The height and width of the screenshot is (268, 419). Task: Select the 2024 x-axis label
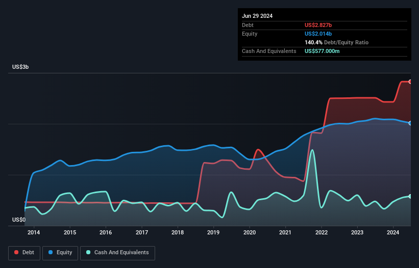tap(393, 233)
